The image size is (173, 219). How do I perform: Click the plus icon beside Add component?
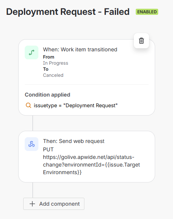tap(32, 204)
